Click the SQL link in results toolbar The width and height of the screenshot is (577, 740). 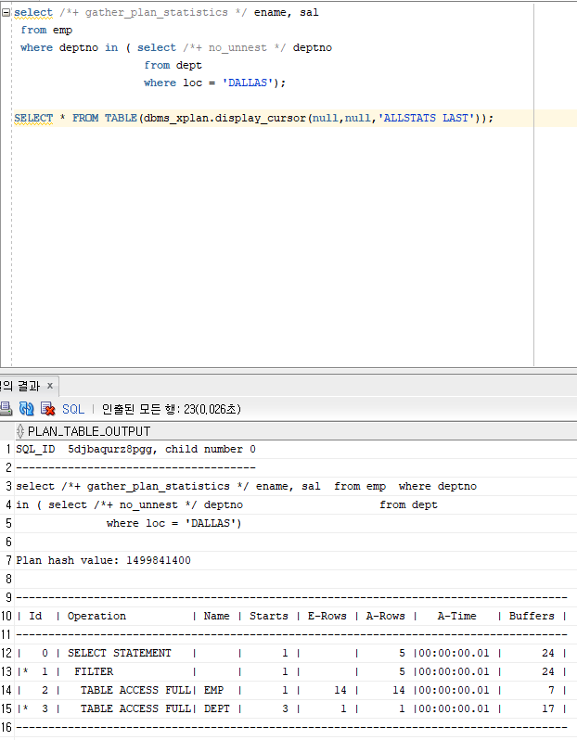click(73, 409)
